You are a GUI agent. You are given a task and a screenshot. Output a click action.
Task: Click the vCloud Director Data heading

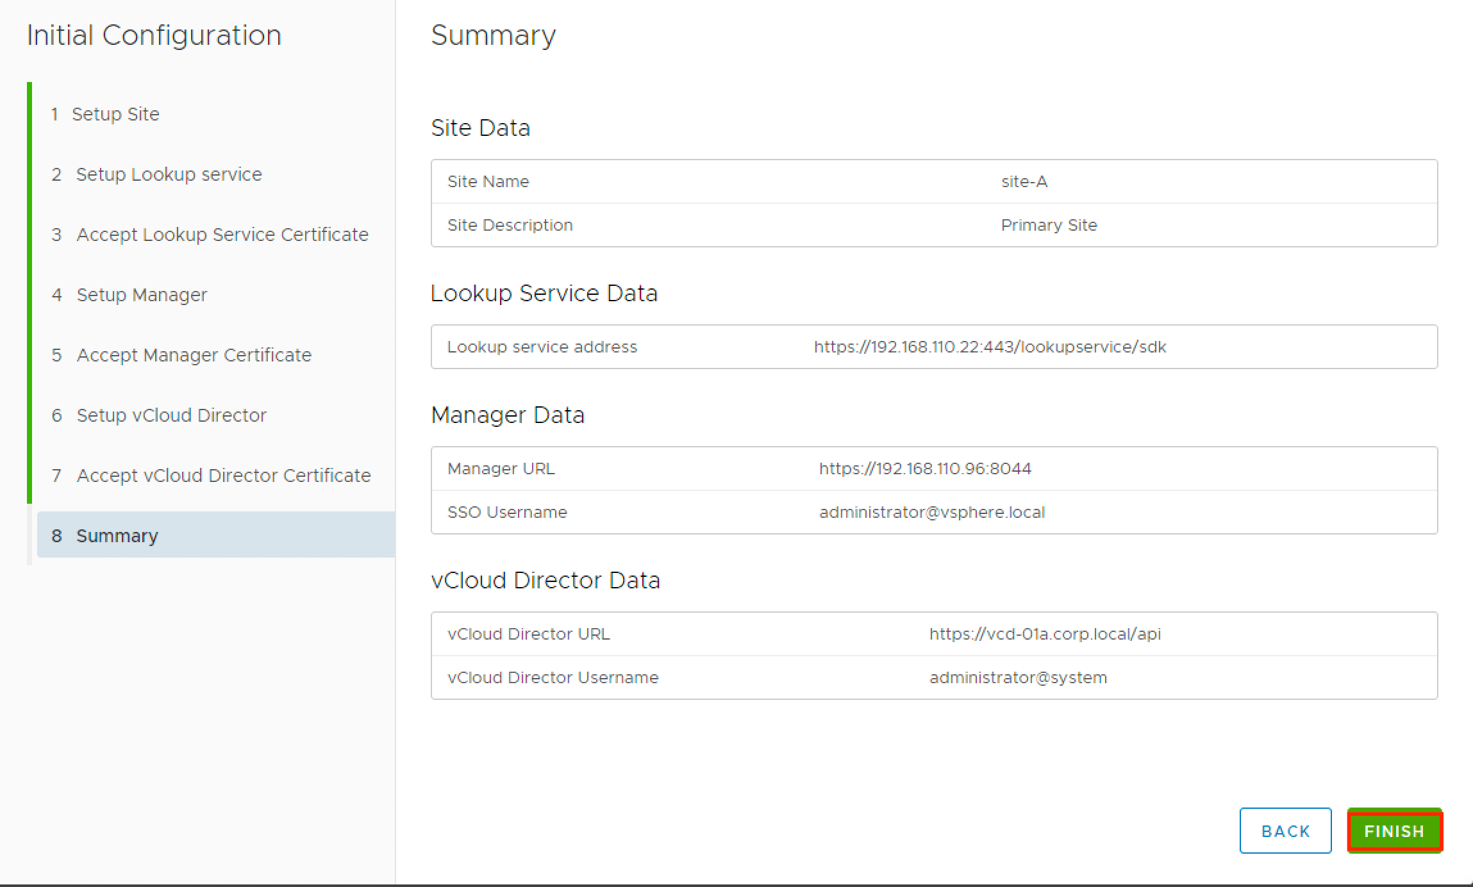click(545, 581)
